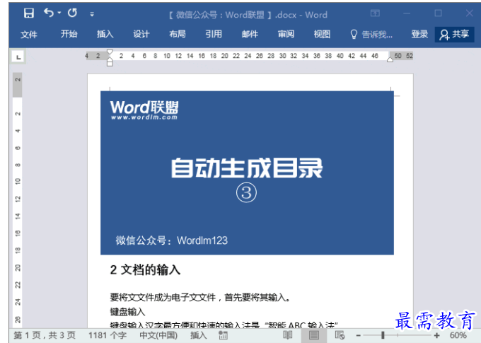The width and height of the screenshot is (481, 343).
Task: Toggle 插入 overtype mode in status bar
Action: click(x=199, y=335)
